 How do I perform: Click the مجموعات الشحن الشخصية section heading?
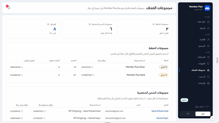153,93
